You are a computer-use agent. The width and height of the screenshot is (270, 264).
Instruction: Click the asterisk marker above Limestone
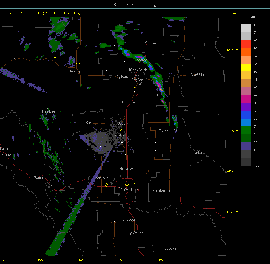click(48, 108)
